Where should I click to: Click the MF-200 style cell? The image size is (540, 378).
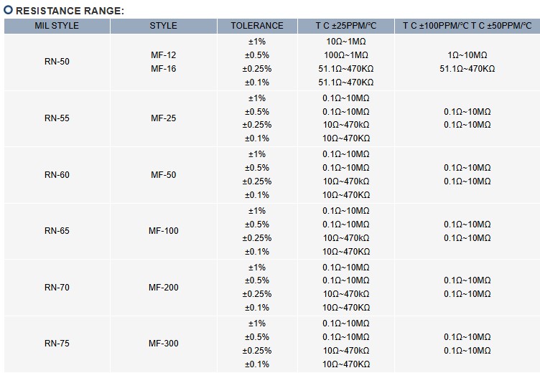[163, 288]
